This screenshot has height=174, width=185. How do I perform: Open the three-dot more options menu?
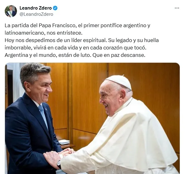(177, 8)
